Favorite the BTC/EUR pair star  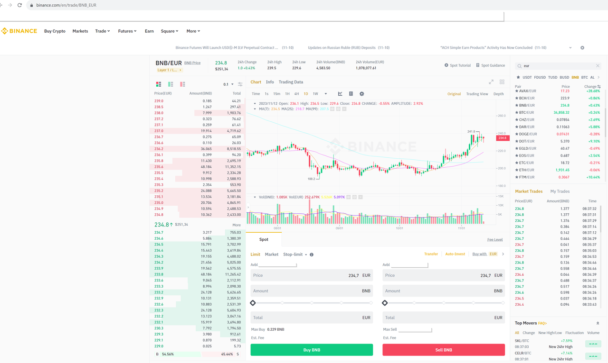click(x=517, y=113)
